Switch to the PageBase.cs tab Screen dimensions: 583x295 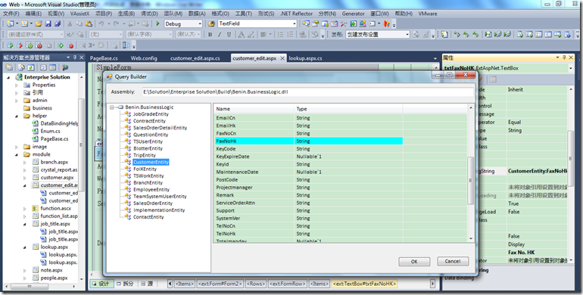click(x=104, y=58)
